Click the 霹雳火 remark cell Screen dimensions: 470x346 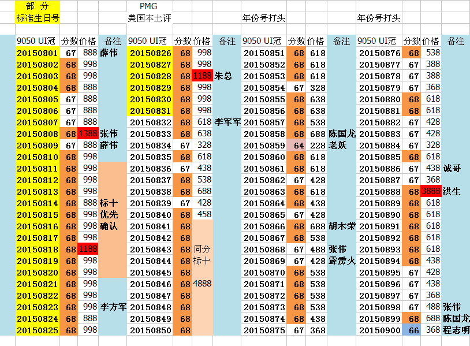(x=341, y=261)
